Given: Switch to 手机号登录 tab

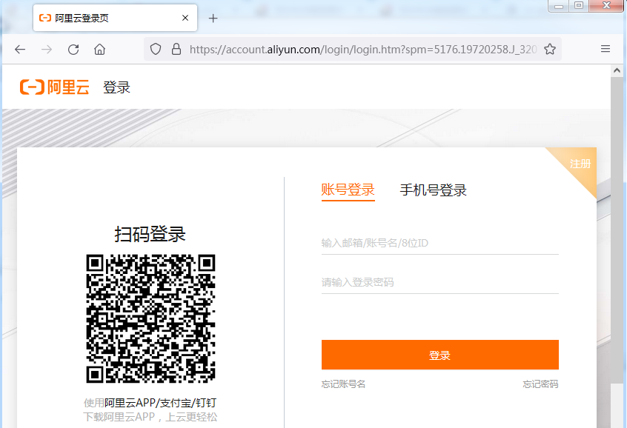Looking at the screenshot, I should [x=433, y=190].
